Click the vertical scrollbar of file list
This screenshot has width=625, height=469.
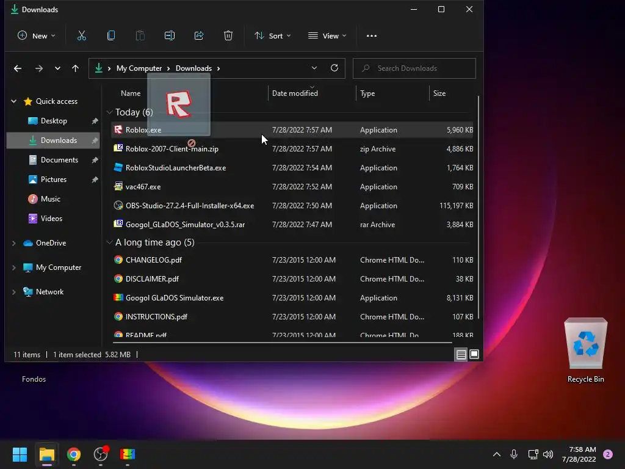pyautogui.click(x=479, y=208)
